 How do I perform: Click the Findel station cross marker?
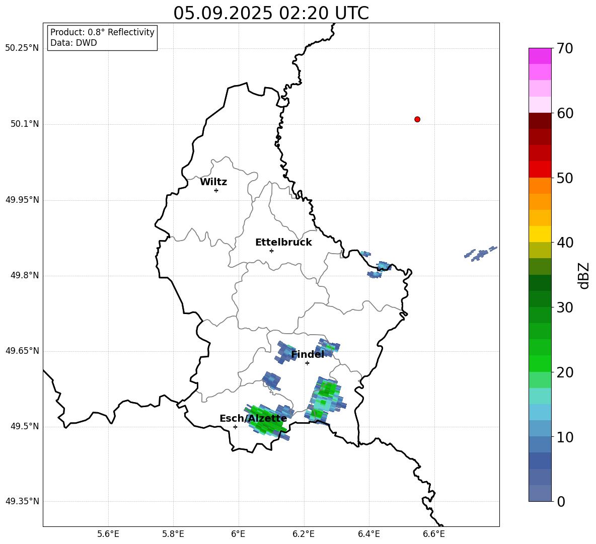(x=307, y=363)
